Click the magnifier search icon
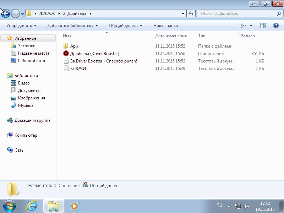Viewport: 284px width, 213px height. pyautogui.click(x=279, y=13)
